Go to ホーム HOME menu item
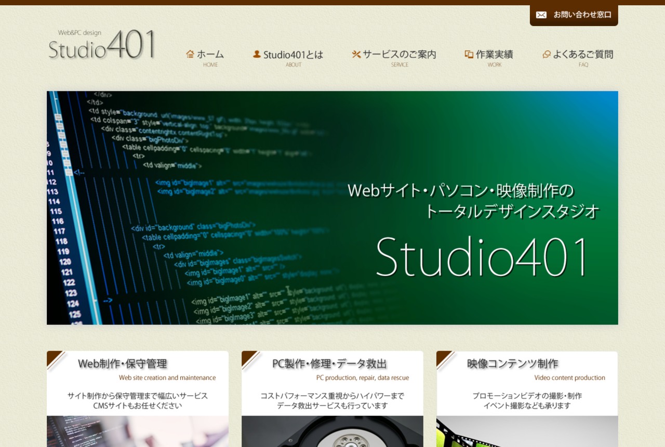 [205, 58]
